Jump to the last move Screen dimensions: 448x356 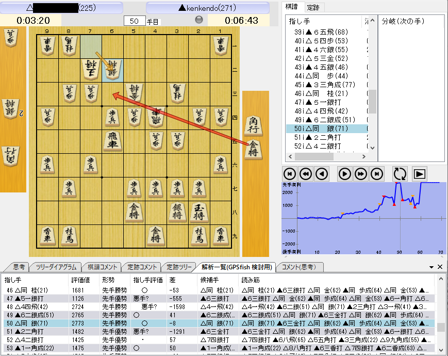point(376,174)
